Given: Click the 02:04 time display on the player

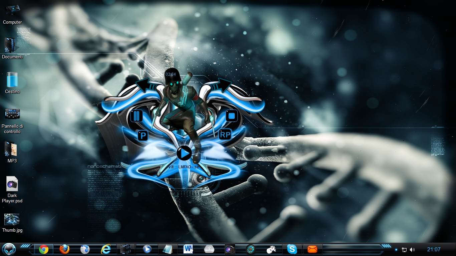Looking at the screenshot, I should click(x=171, y=74).
